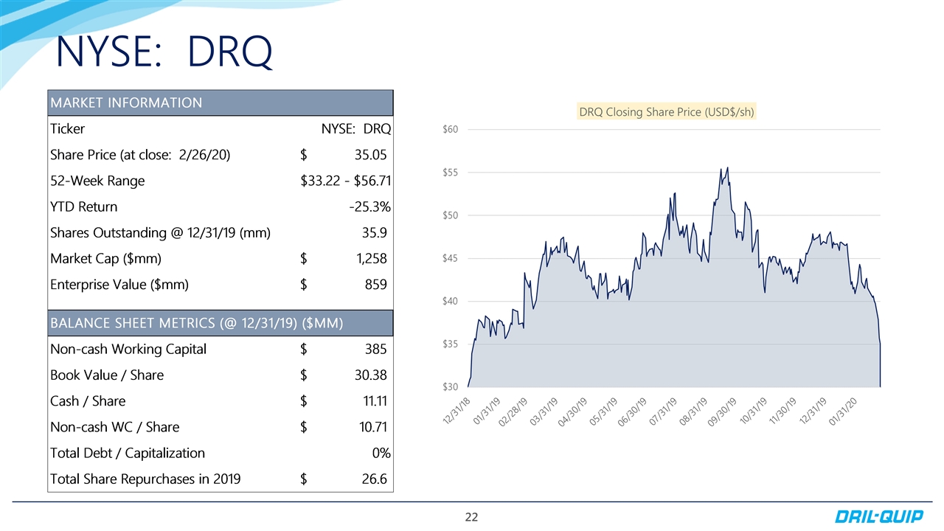Click the "08/31/19" x-axis date label
Screen dimensions: 944x531
[x=695, y=410]
